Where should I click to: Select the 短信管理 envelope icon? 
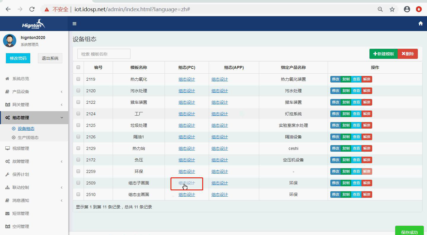(8, 213)
